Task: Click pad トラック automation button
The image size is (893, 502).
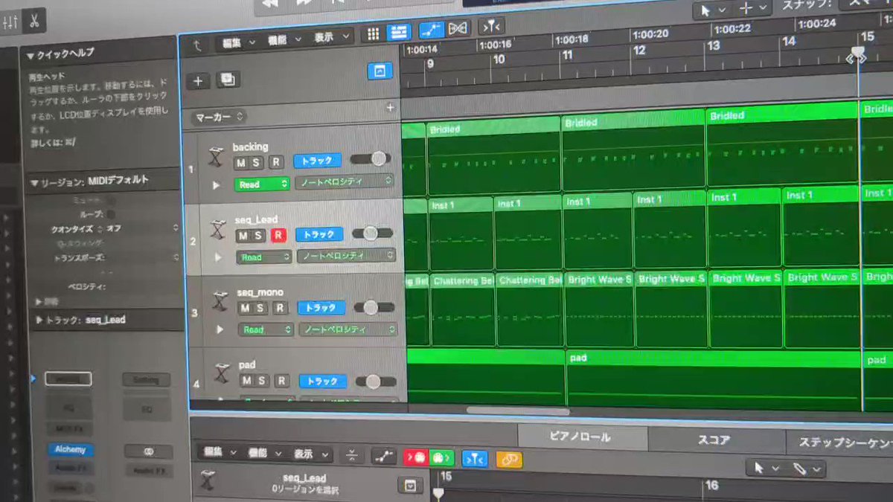Action: click(x=323, y=381)
